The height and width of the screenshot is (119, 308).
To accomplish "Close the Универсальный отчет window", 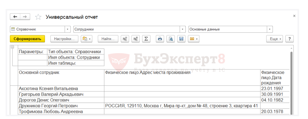I will coord(294,16).
